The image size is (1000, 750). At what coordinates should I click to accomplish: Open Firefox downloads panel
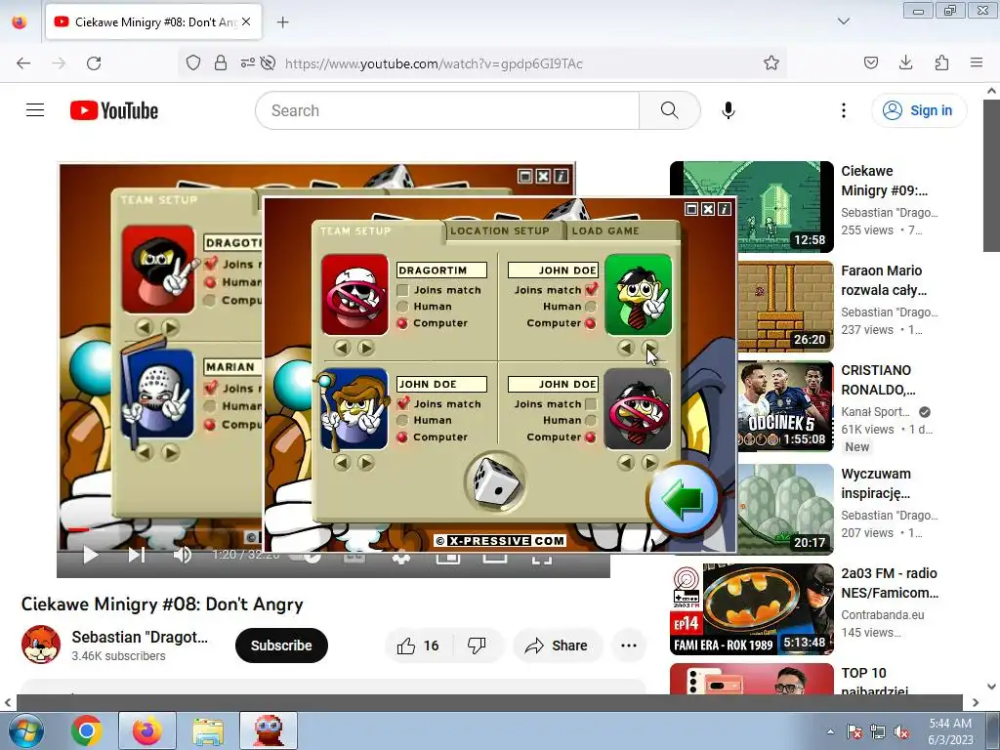905,62
